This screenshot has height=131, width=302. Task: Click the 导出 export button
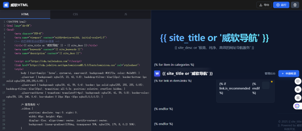tap(264, 5)
